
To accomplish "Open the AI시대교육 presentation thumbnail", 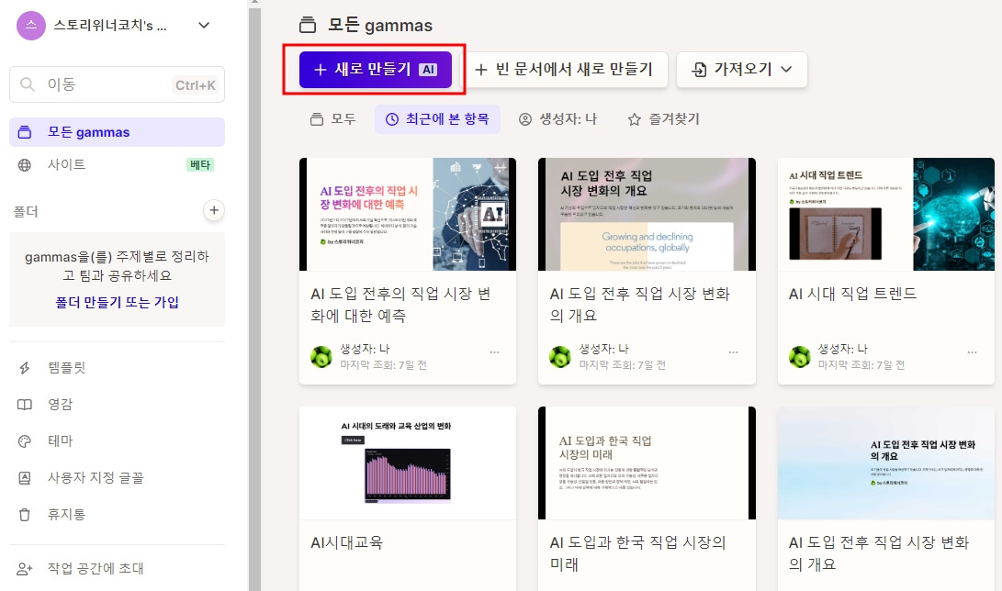I will (x=408, y=463).
